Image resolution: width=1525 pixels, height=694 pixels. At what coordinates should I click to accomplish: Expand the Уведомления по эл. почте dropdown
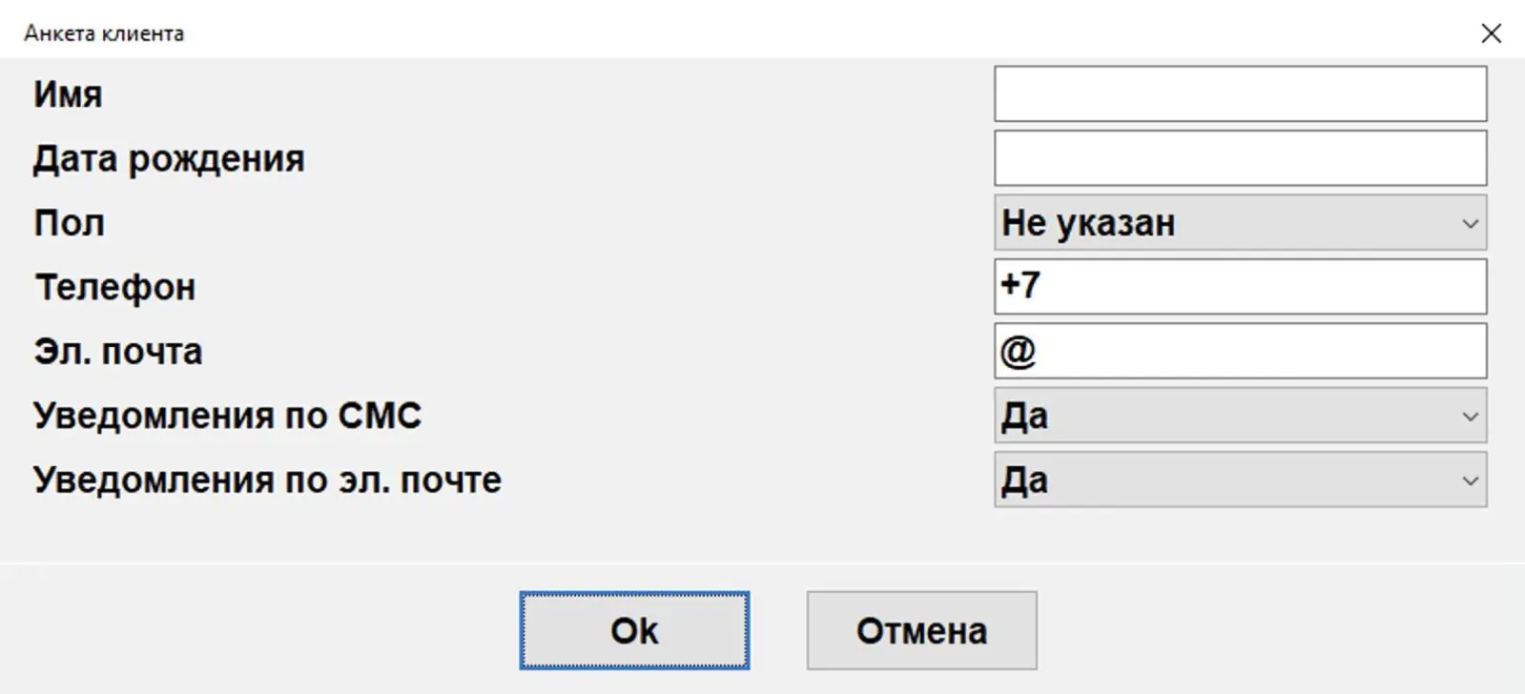1240,480
